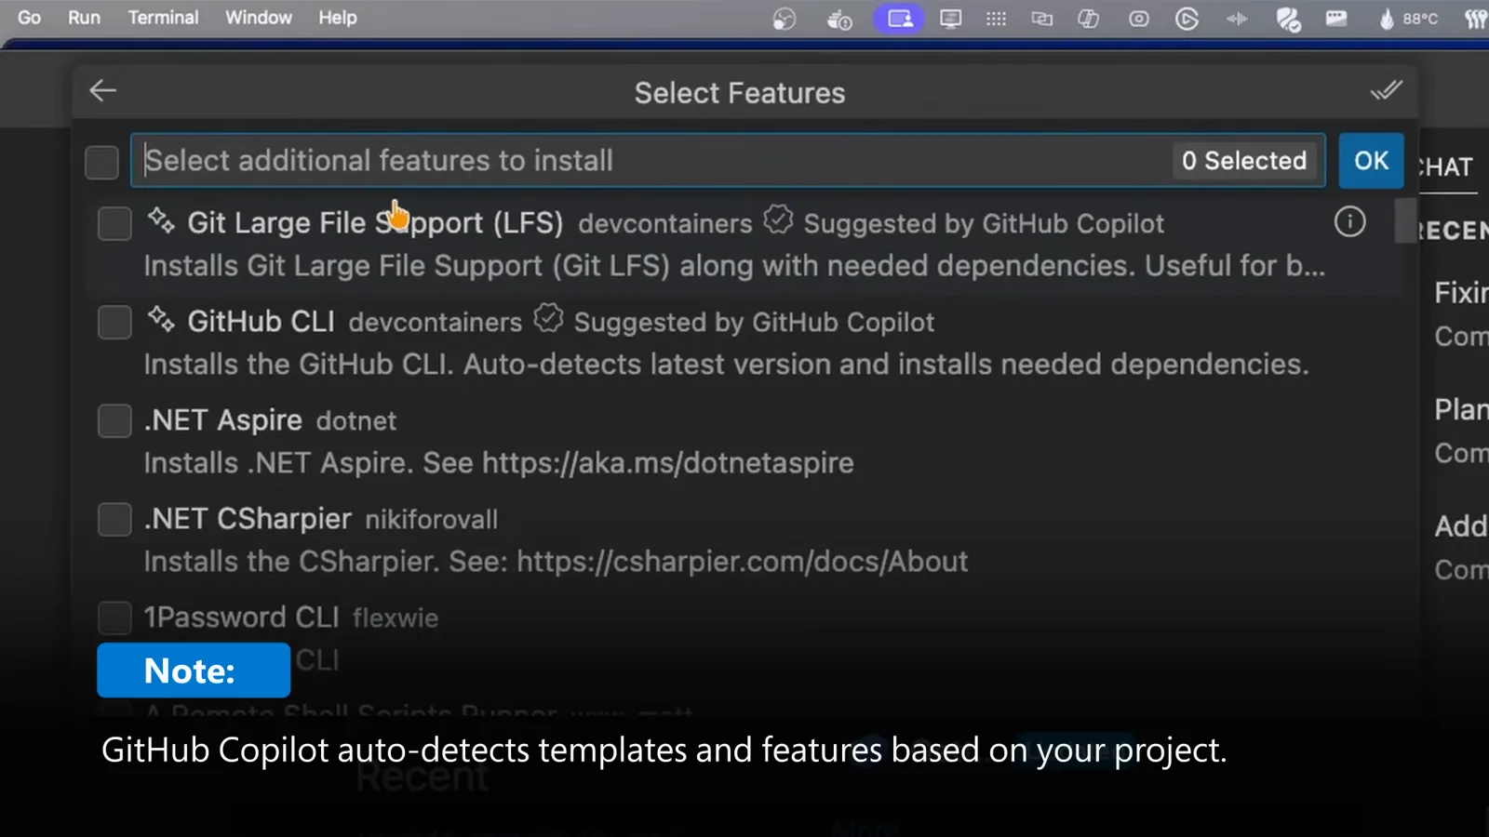The image size is (1489, 837).
Task: Check the GitHub CLI checkbox
Action: tap(114, 323)
